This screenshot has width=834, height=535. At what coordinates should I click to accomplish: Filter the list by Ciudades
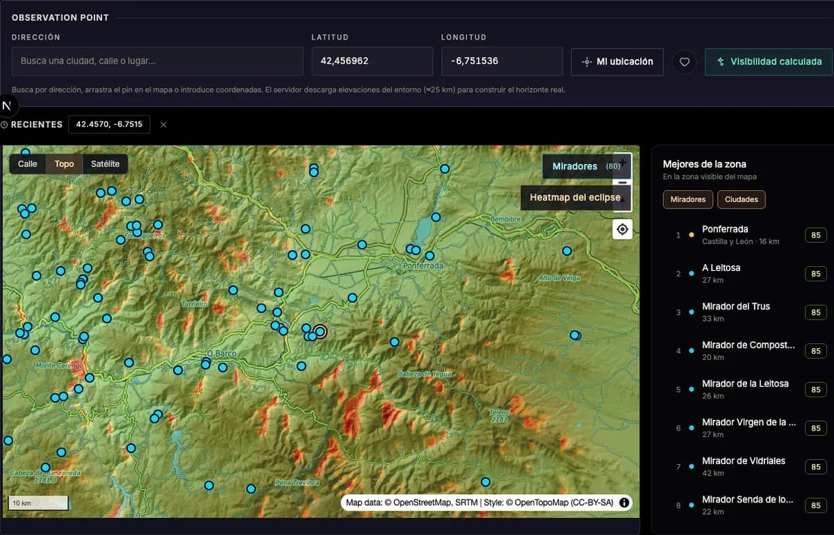[x=742, y=199]
